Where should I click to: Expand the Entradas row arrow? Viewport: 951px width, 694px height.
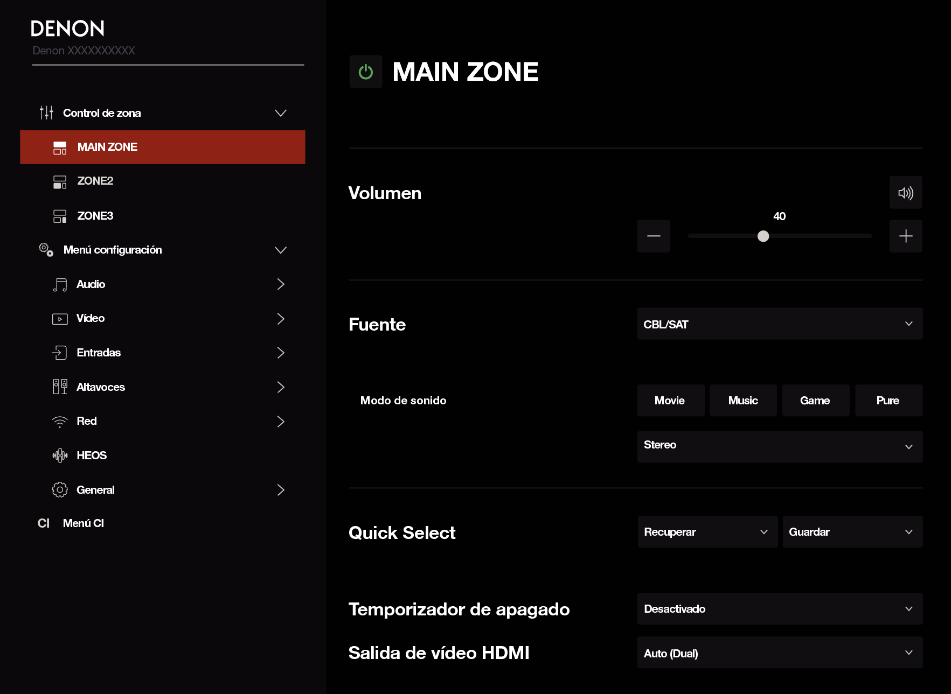[x=281, y=353]
